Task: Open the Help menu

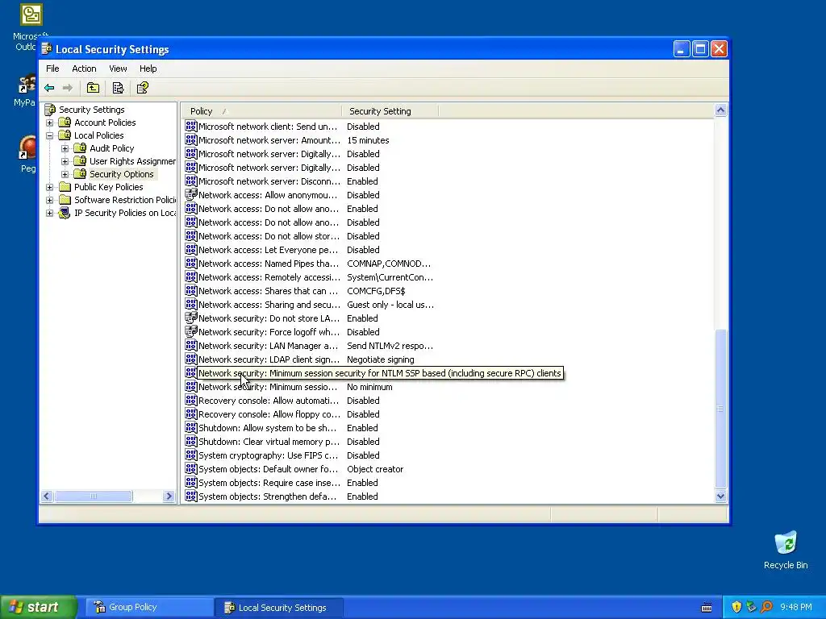Action: point(148,69)
